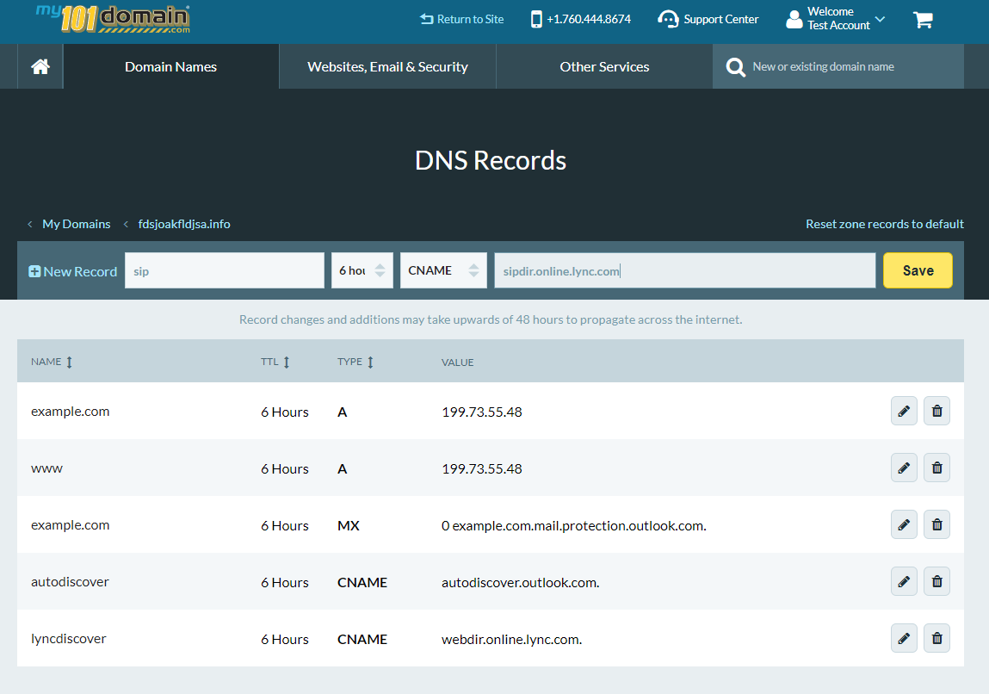The image size is (989, 694).
Task: Click the home icon in navigation bar
Action: (x=40, y=67)
